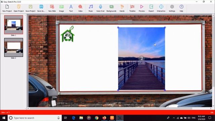Show hidden system tray icons
215x121 pixels.
click(x=174, y=118)
